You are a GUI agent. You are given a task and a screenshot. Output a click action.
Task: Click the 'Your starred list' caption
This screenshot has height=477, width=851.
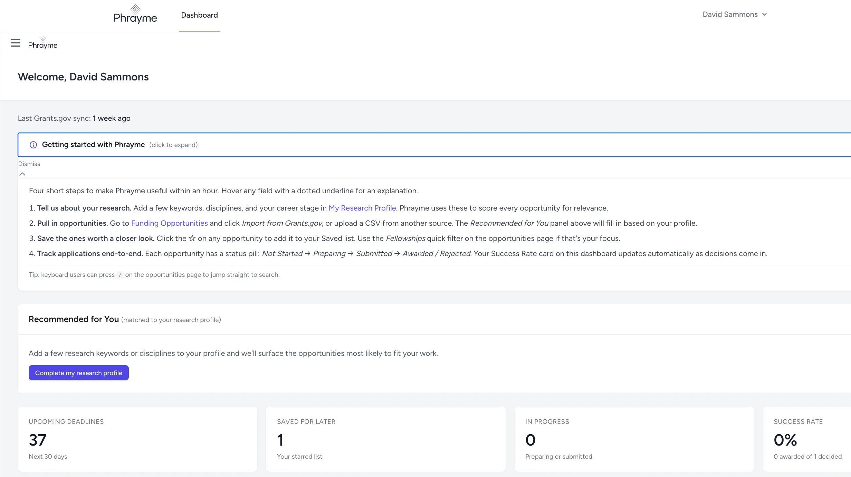click(x=299, y=457)
